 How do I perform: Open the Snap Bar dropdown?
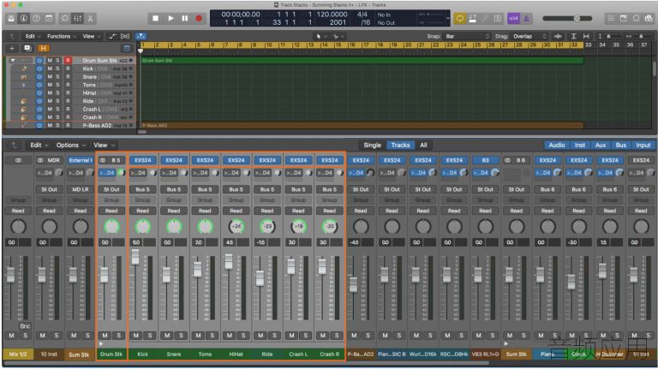pyautogui.click(x=467, y=37)
